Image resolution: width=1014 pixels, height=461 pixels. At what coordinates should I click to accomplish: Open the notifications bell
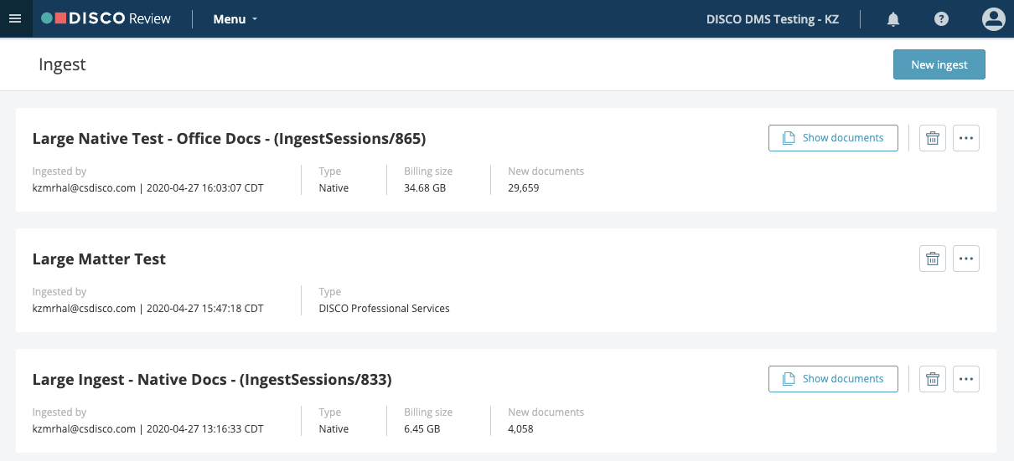[893, 18]
